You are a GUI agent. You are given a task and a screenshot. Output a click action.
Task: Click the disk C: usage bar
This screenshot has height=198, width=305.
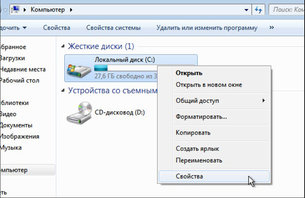tap(126, 68)
